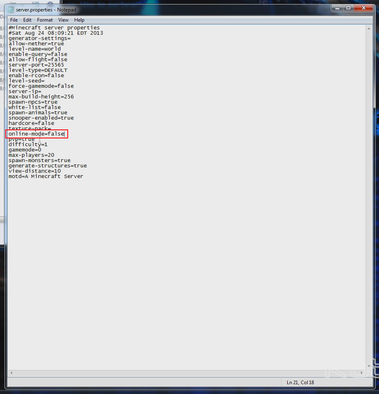Click the 'white-list=false' line
Image resolution: width=379 pixels, height=394 pixels.
click(x=35, y=107)
